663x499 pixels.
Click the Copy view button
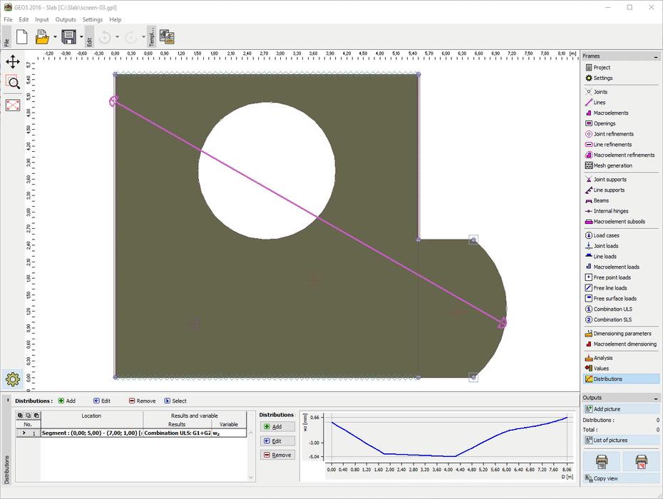point(605,478)
